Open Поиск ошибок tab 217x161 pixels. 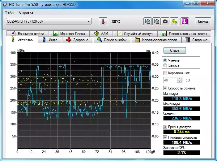pyautogui.click(x=112, y=40)
